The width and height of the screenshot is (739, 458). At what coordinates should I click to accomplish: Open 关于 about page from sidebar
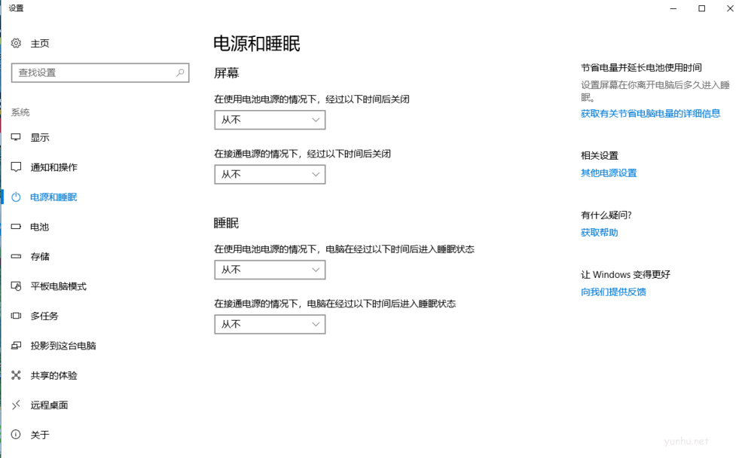click(x=39, y=434)
